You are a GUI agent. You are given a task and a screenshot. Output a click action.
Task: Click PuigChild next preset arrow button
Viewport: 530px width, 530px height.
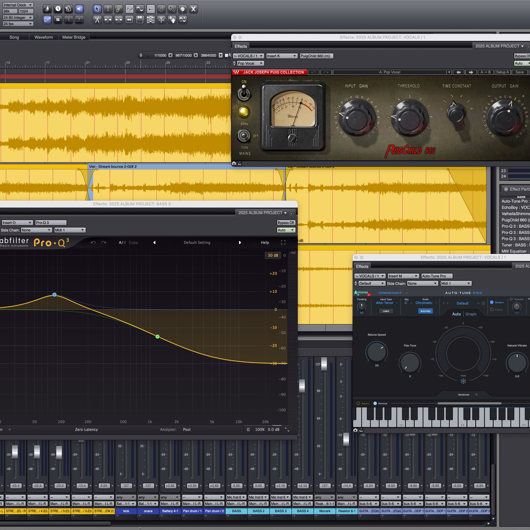point(471,72)
